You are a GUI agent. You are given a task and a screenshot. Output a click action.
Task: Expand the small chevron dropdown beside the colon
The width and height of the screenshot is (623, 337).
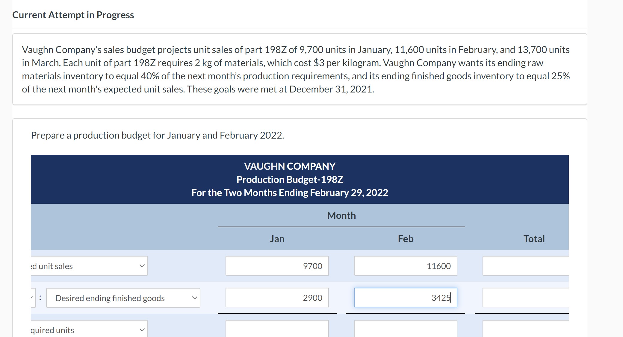point(32,298)
